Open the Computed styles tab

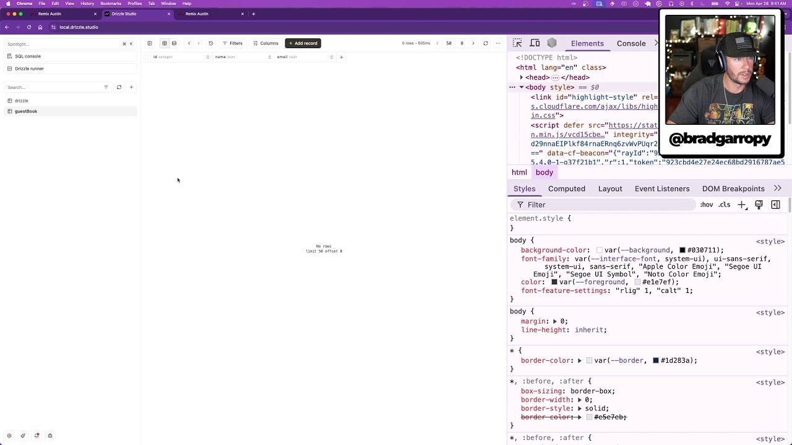click(566, 189)
